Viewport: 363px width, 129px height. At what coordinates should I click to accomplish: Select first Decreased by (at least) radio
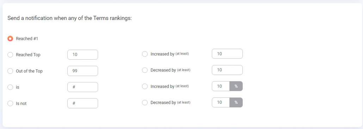tap(145, 70)
